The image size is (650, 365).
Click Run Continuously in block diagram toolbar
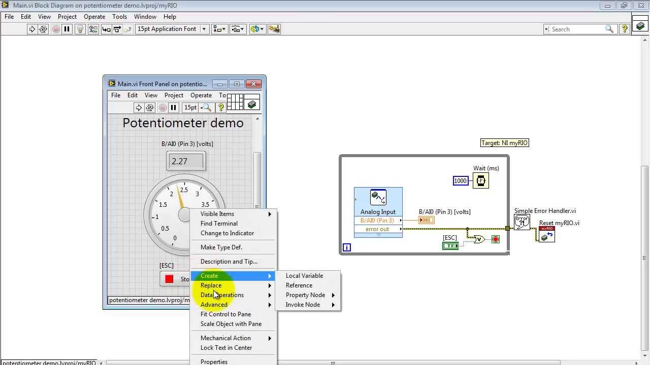coord(43,29)
